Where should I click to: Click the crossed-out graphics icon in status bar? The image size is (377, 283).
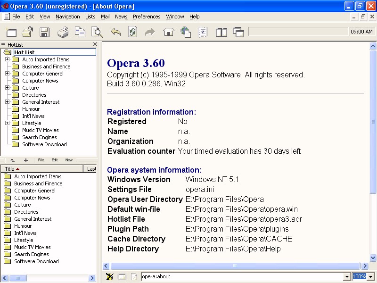[x=109, y=277]
